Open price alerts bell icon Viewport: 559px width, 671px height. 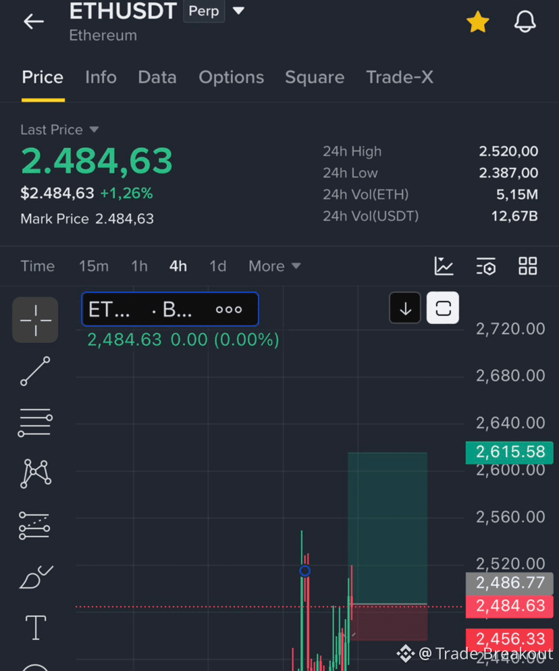(525, 22)
